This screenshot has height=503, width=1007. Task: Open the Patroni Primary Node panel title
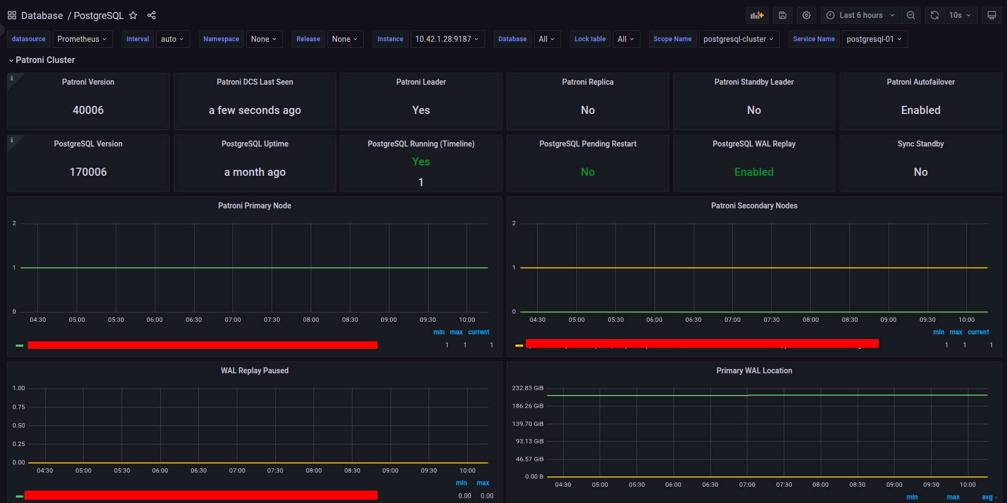(254, 206)
